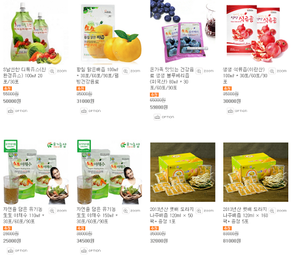Open 나주배즙 box image priced 32000원
This screenshot has height=257, width=291.
pos(182,172)
